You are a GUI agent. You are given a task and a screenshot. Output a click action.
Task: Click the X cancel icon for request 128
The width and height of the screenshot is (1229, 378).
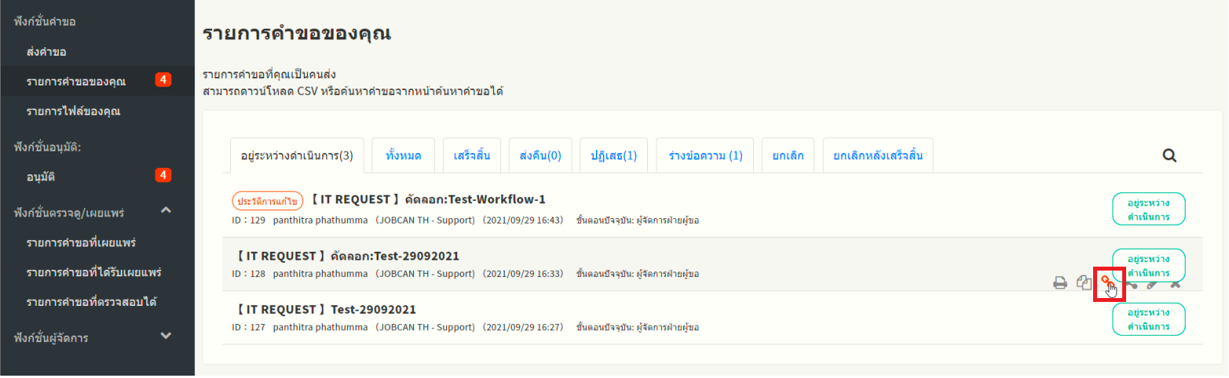click(1176, 283)
